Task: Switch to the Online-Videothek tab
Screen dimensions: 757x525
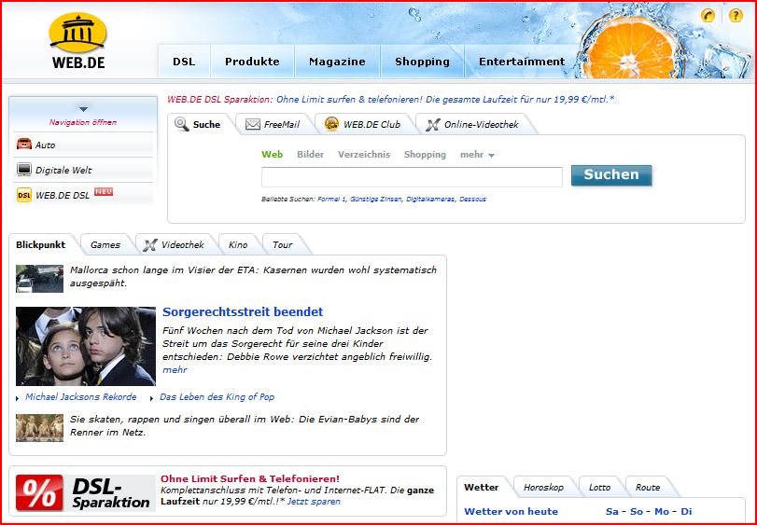Action: click(474, 124)
